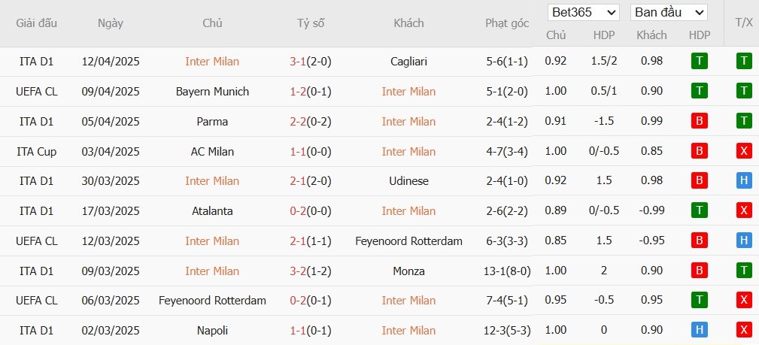Click red X badge in Atalanta row
759x345 pixels.
[744, 211]
